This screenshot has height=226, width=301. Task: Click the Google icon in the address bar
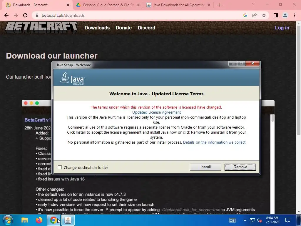[x=245, y=15]
